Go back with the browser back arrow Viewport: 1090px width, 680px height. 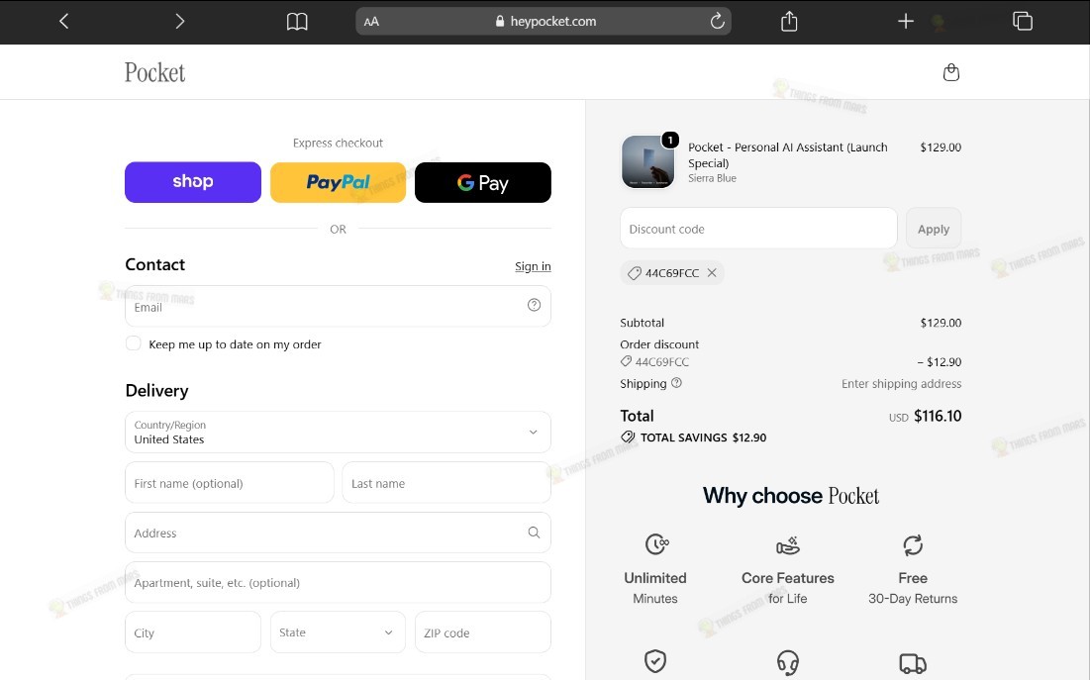(64, 22)
